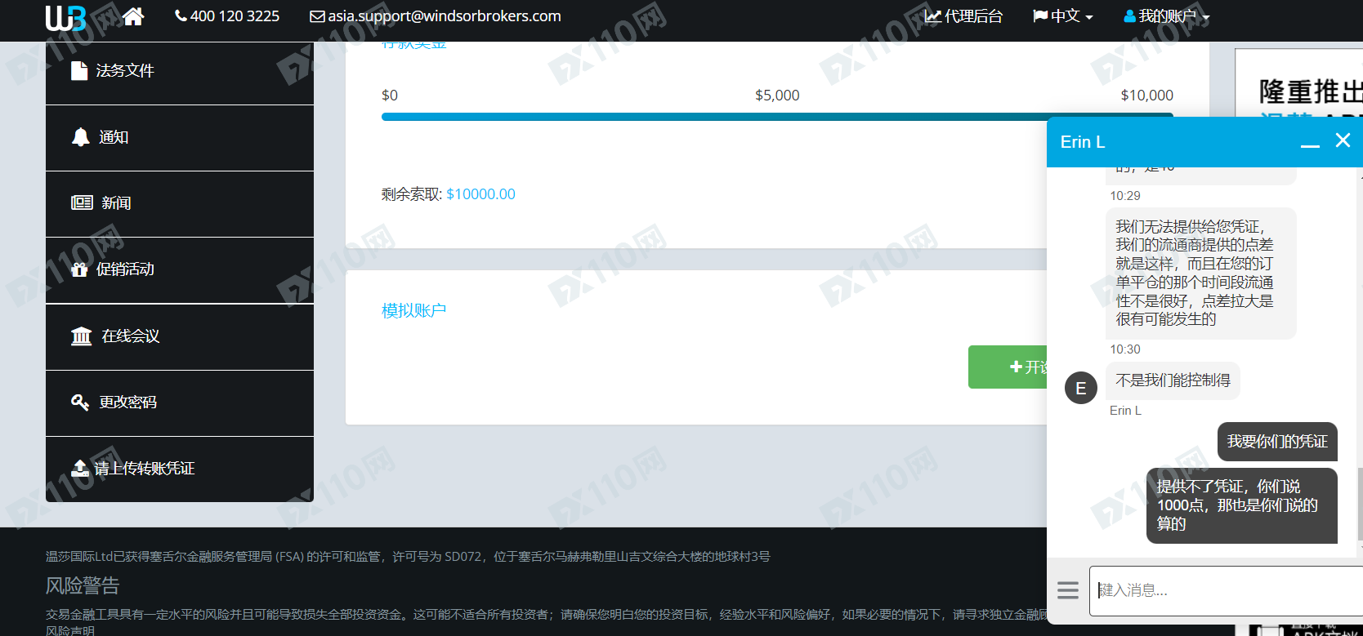Expand the 中文 language dropdown
The image size is (1363, 636).
1063,16
